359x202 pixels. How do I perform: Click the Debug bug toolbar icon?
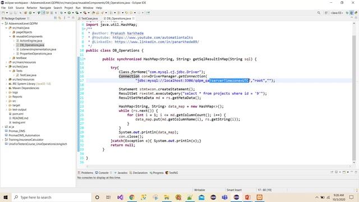coord(62,13)
